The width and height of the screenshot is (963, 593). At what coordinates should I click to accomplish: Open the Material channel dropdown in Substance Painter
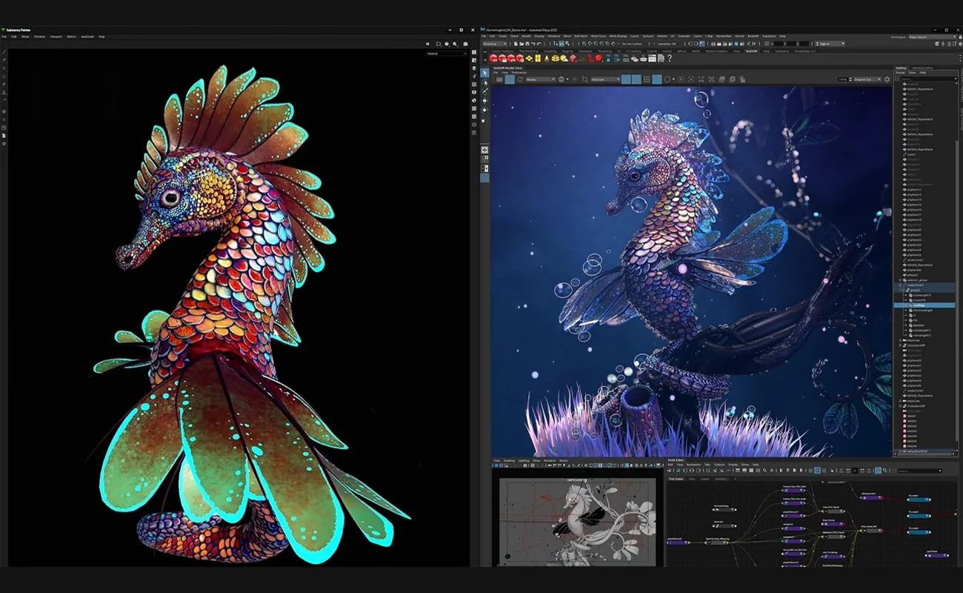tap(447, 53)
